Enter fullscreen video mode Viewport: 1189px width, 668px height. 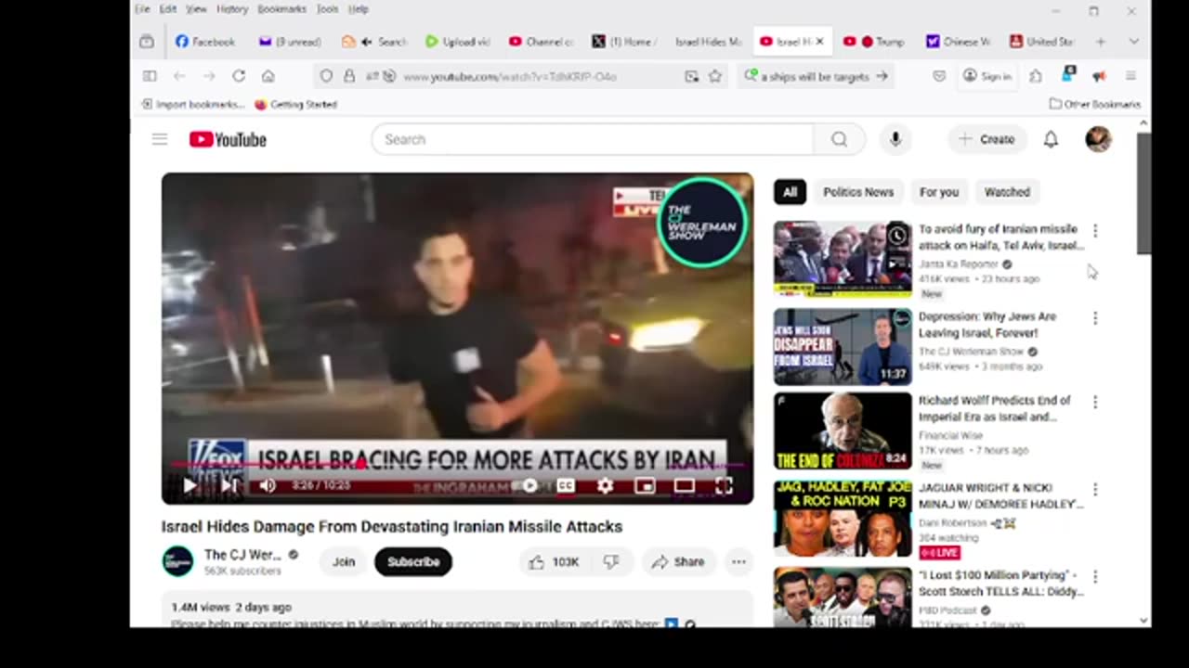pyautogui.click(x=724, y=485)
